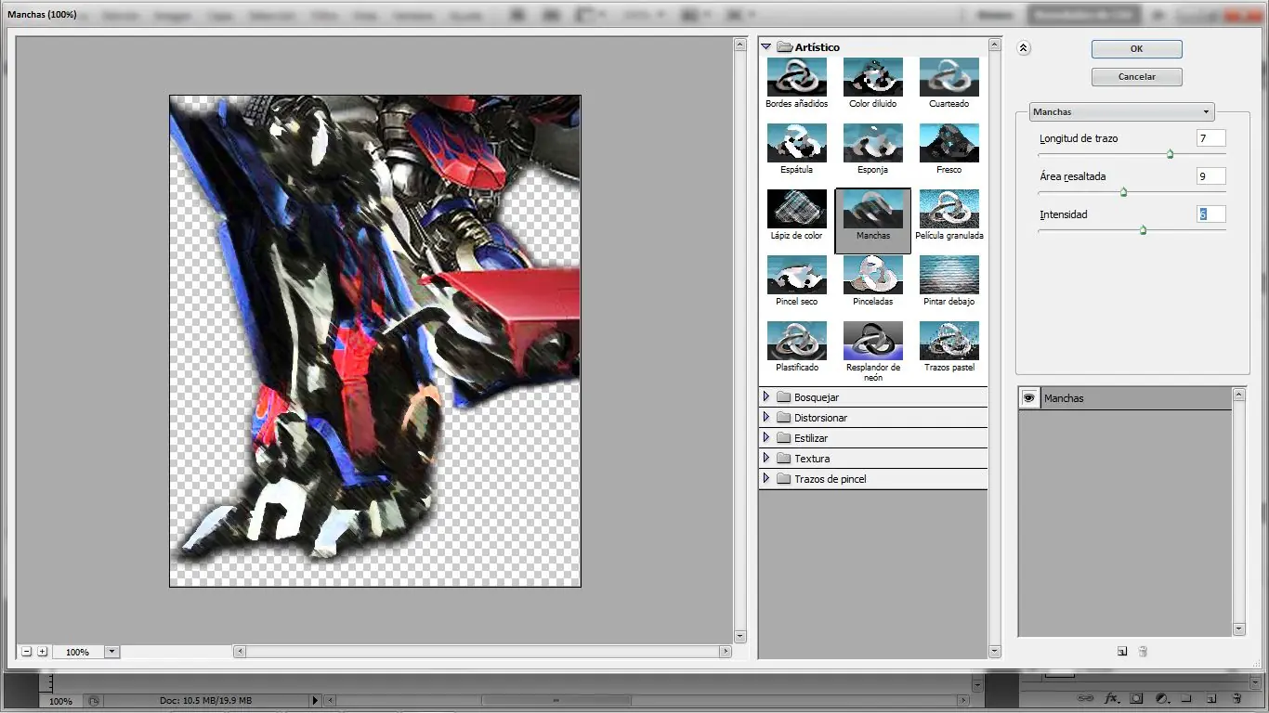This screenshot has height=713, width=1269.
Task: Pick the Pintar debajo filter
Action: 948,275
